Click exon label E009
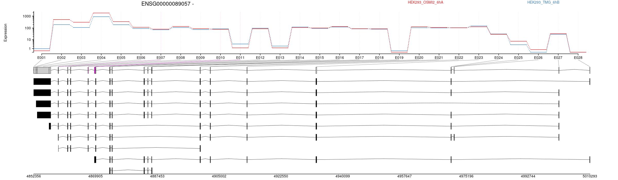The width and height of the screenshot is (618, 180). click(x=200, y=58)
